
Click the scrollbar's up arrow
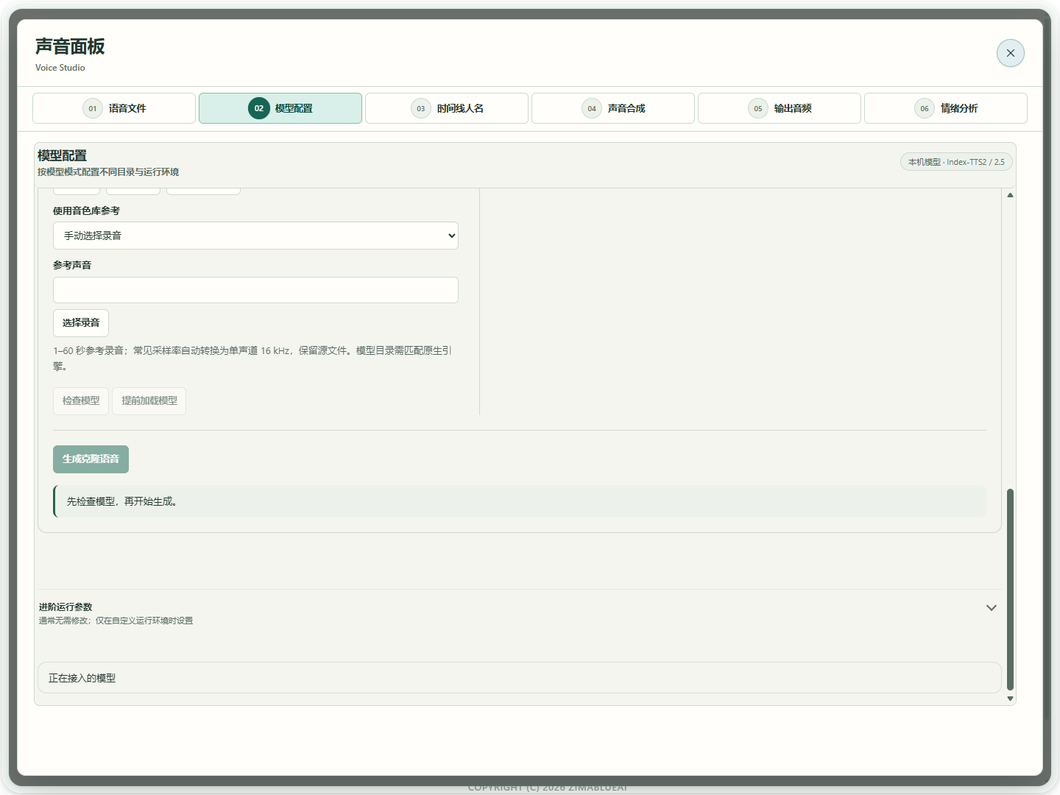(x=1010, y=195)
